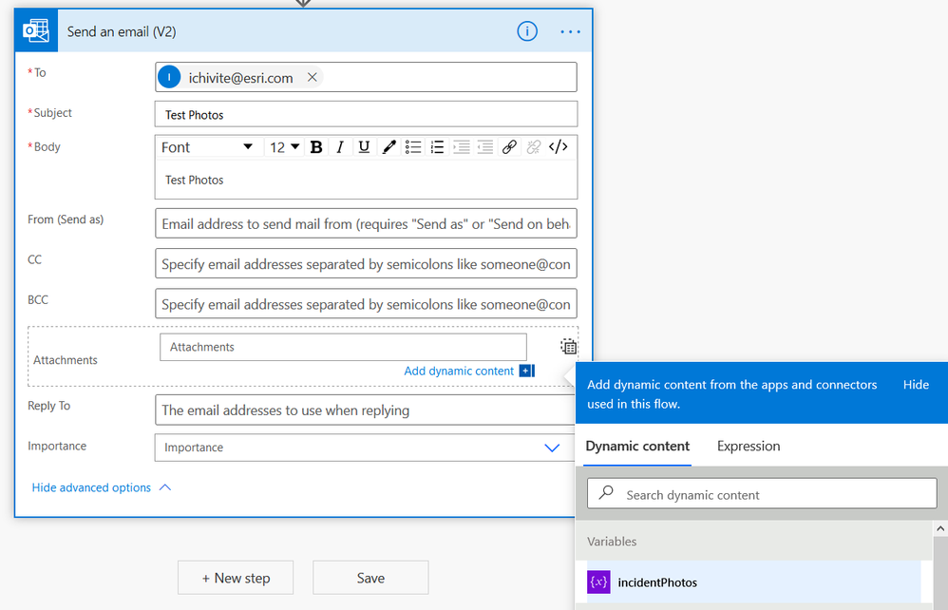Toggle bold formatting in Body
The image size is (948, 610).
point(315,147)
